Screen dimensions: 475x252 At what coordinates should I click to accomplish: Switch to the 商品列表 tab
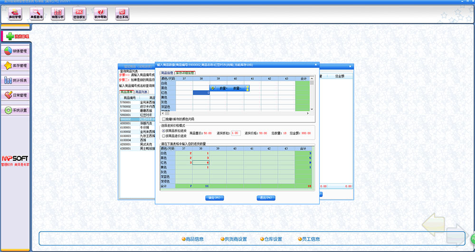pos(142,92)
